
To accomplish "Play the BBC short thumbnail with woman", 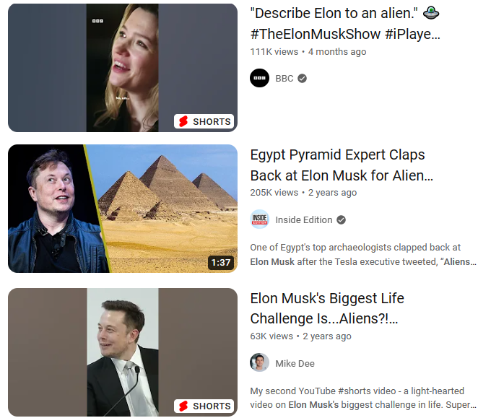I will pos(123,68).
